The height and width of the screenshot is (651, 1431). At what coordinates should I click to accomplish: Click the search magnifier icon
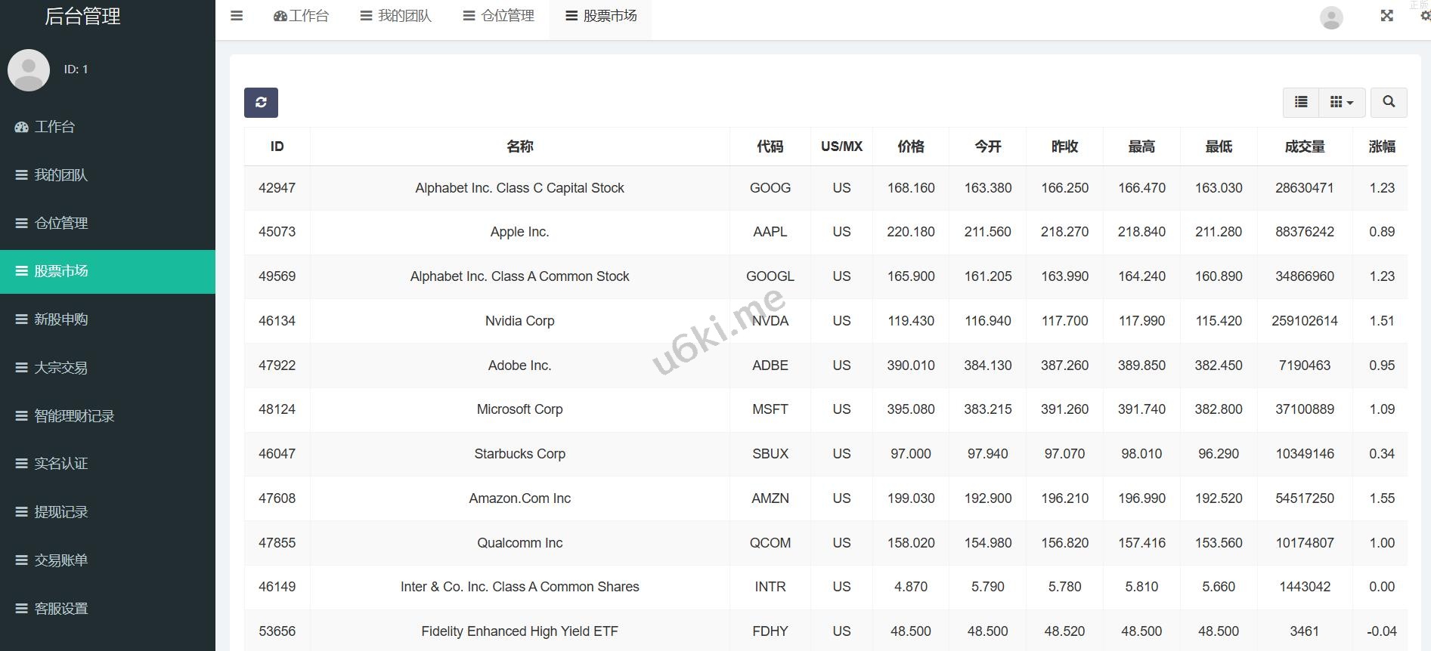click(x=1389, y=102)
